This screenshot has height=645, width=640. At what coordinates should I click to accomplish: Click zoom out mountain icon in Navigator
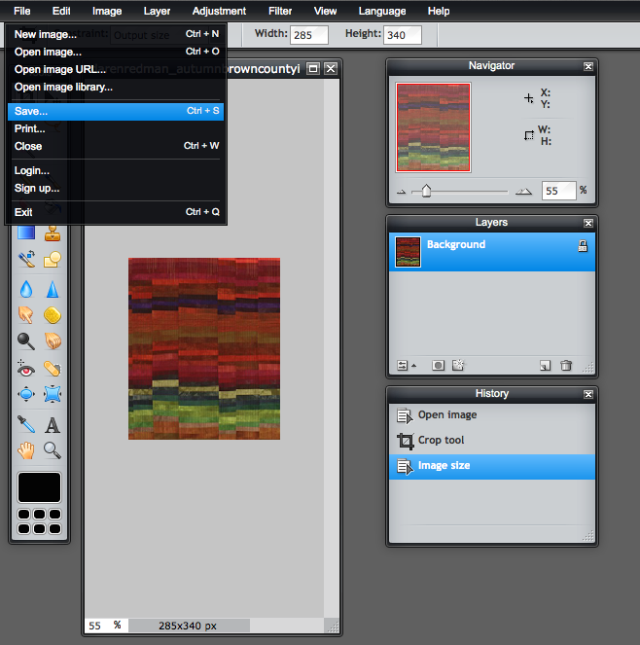point(401,192)
